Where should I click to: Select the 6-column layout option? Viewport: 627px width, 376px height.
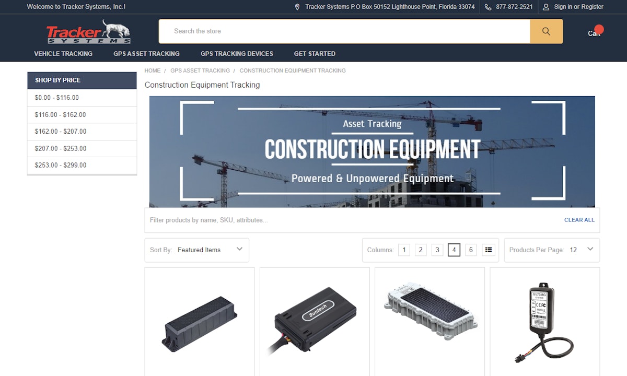tap(471, 250)
